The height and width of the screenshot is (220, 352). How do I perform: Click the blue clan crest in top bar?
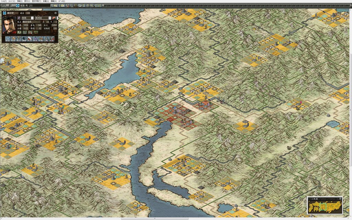coord(18,5)
